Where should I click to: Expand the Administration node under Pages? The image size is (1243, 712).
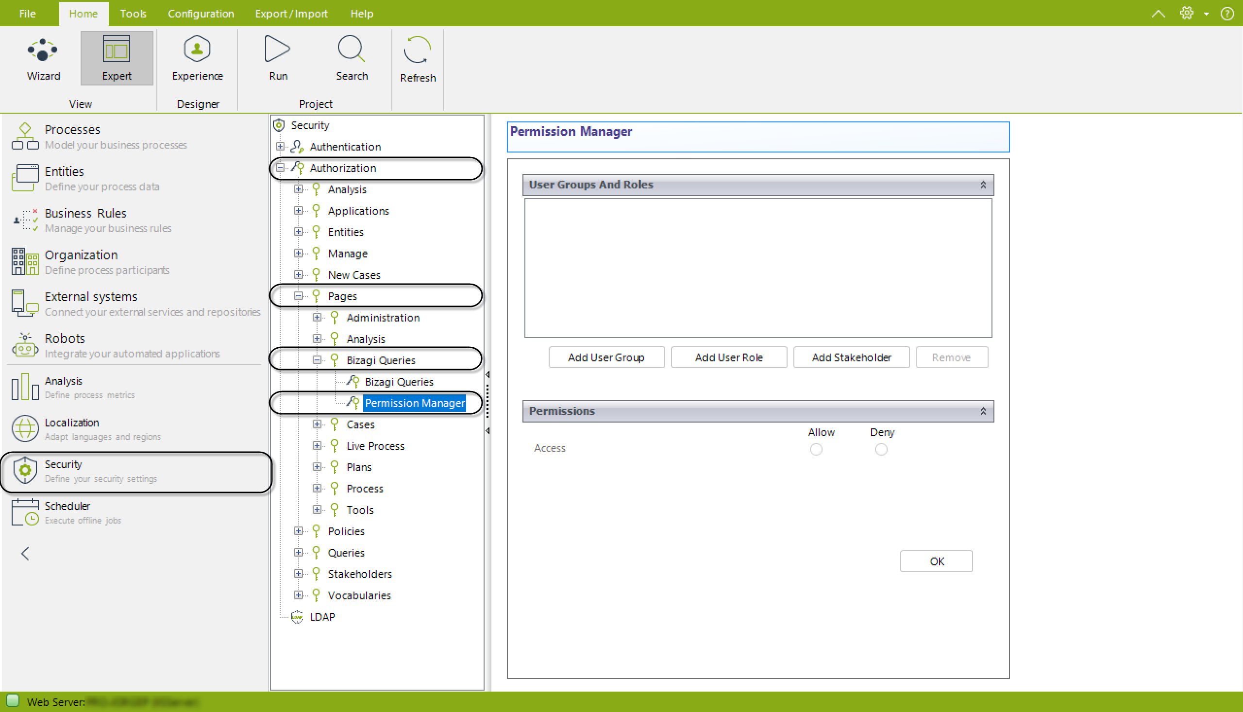tap(317, 317)
